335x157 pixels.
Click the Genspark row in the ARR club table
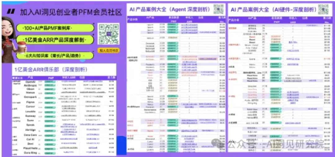tap(64, 97)
